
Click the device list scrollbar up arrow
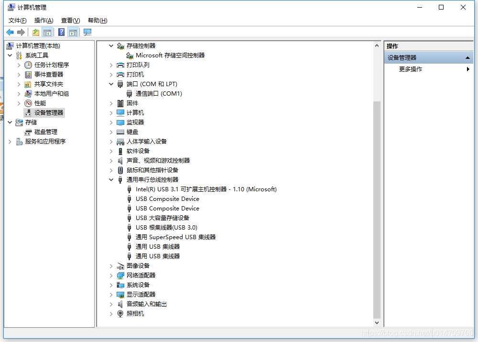(377, 46)
